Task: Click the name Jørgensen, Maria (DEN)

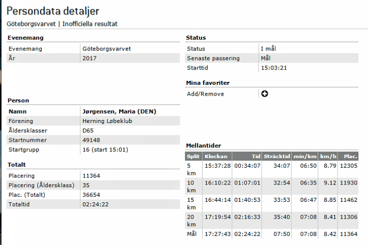Action: pyautogui.click(x=119, y=111)
